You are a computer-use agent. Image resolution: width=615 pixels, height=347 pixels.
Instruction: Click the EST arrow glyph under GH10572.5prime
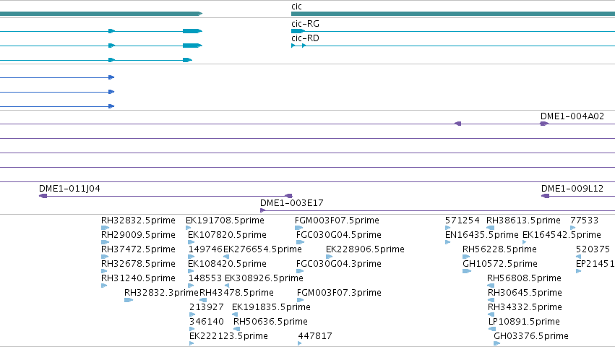click(x=467, y=271)
